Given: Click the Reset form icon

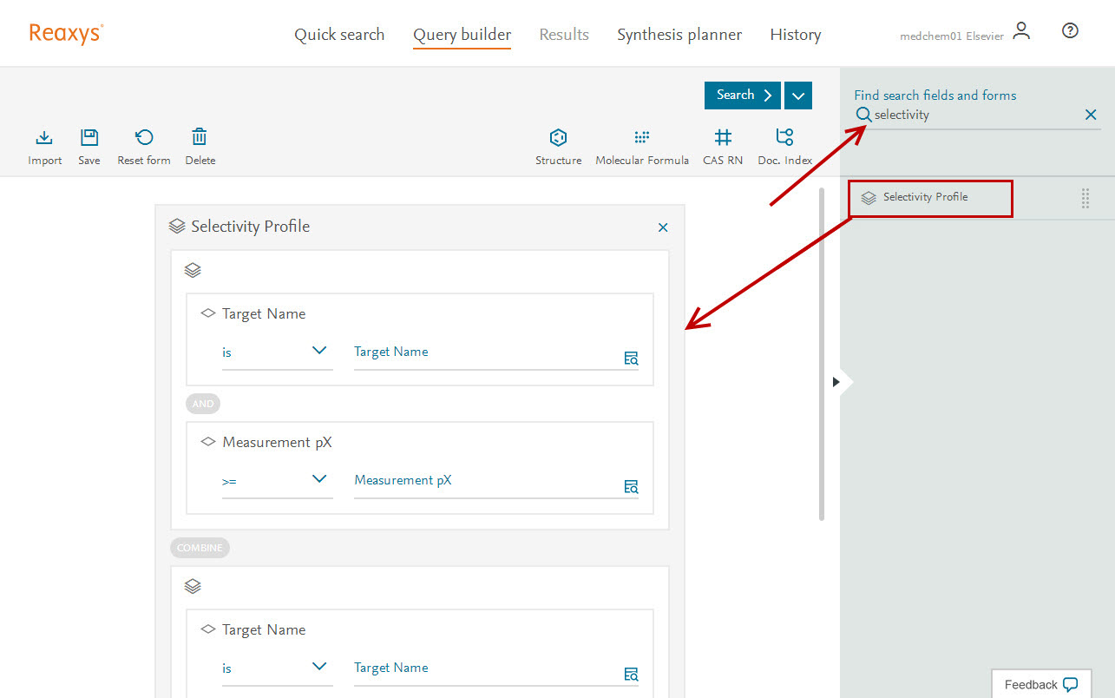Looking at the screenshot, I should coord(144,138).
